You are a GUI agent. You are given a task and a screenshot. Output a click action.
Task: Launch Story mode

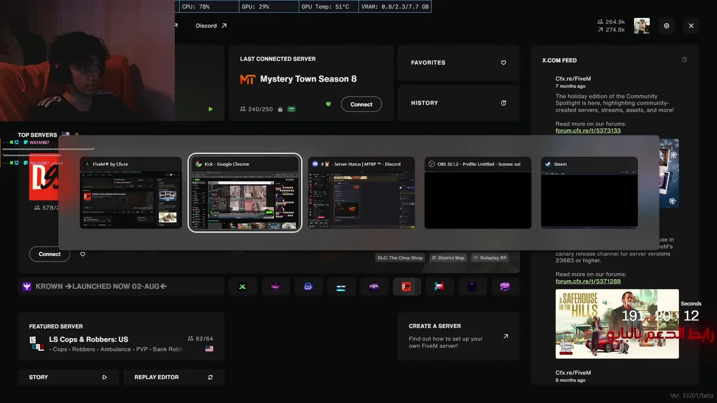[x=68, y=377]
